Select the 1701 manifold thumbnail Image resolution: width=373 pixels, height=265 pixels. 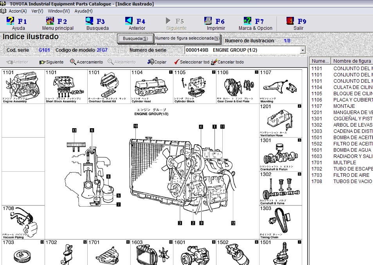click(x=109, y=252)
